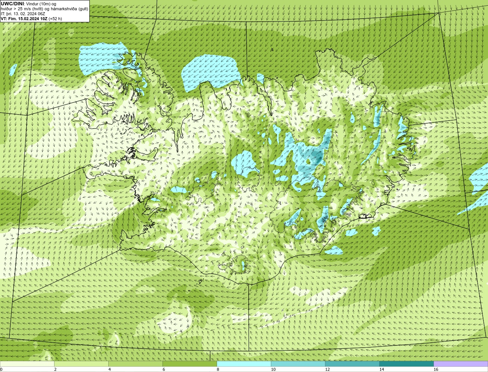Click the '12' scale label
The image size is (488, 372).
pyautogui.click(x=327, y=369)
